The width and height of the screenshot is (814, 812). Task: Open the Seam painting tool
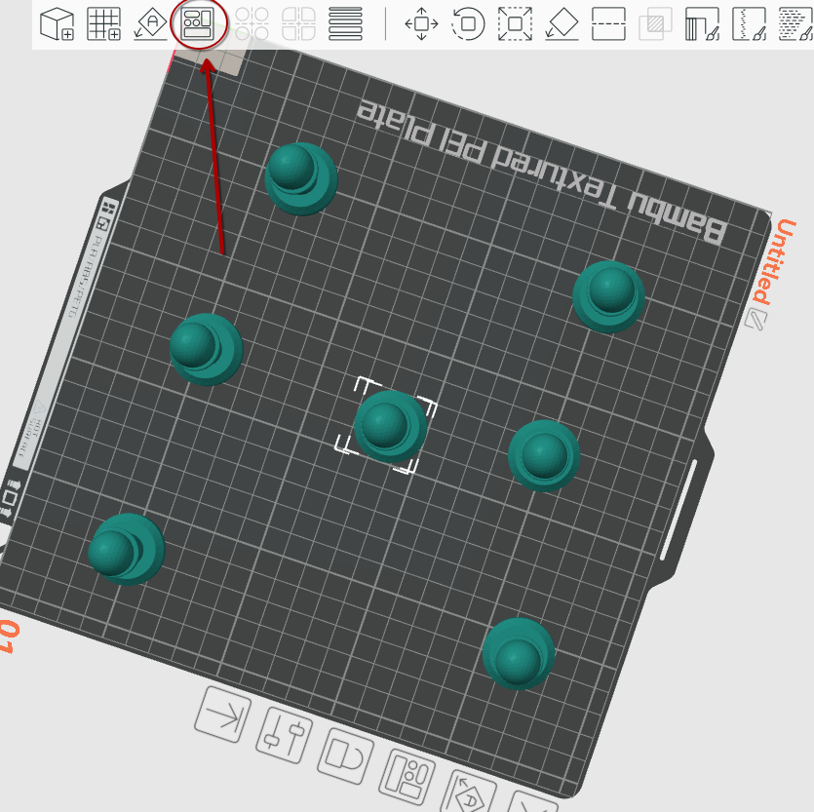click(749, 23)
